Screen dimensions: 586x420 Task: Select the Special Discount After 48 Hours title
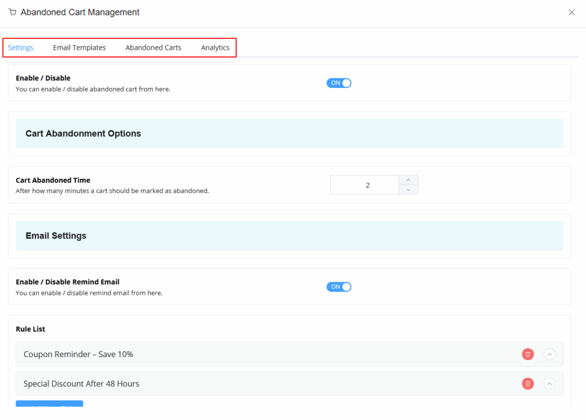click(x=81, y=384)
